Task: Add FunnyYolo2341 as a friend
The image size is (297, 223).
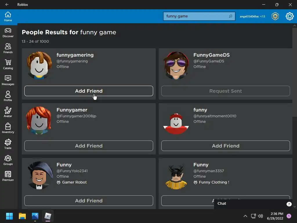Action: [x=89, y=201]
